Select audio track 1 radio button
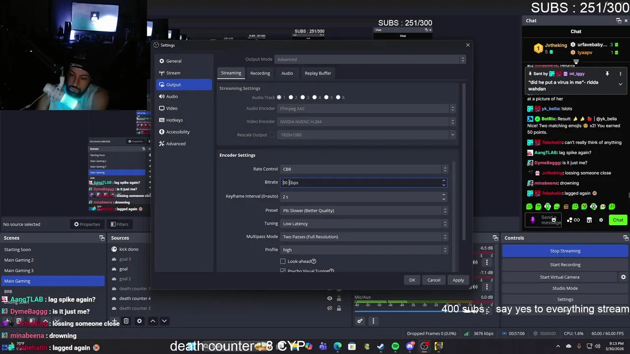 click(279, 97)
